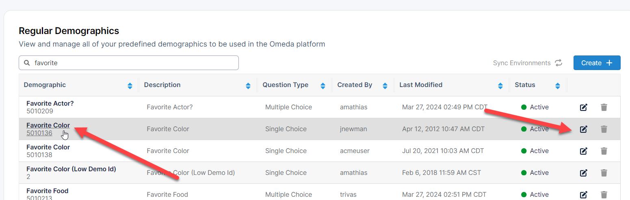
Task: Sort by the Description column arrows
Action: [248, 85]
